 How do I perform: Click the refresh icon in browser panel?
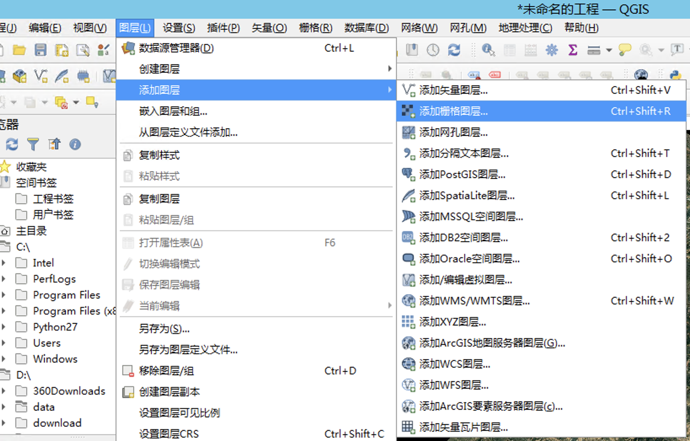(x=12, y=145)
